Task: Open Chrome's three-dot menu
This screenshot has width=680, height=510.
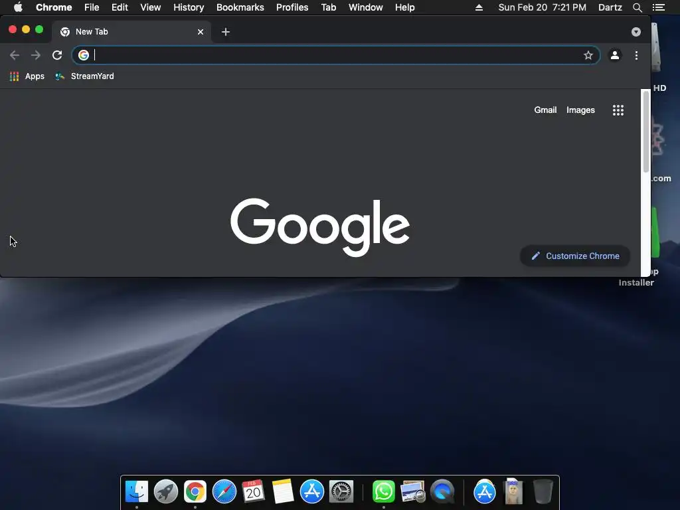Action: pos(636,55)
